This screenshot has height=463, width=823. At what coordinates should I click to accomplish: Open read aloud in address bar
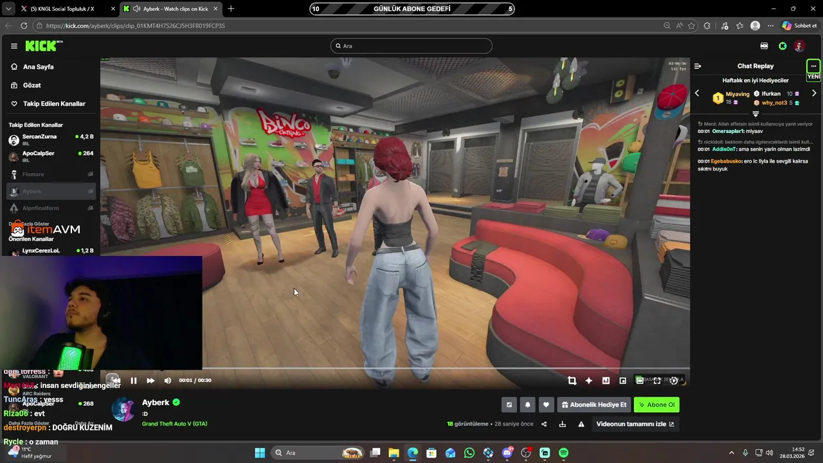[x=680, y=26]
